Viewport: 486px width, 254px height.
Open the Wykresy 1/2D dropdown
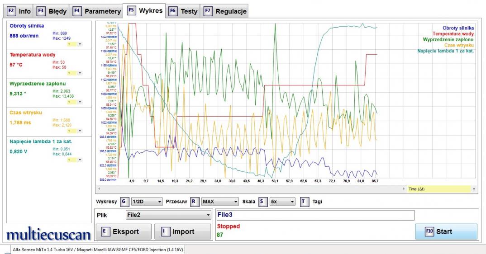[x=146, y=202]
